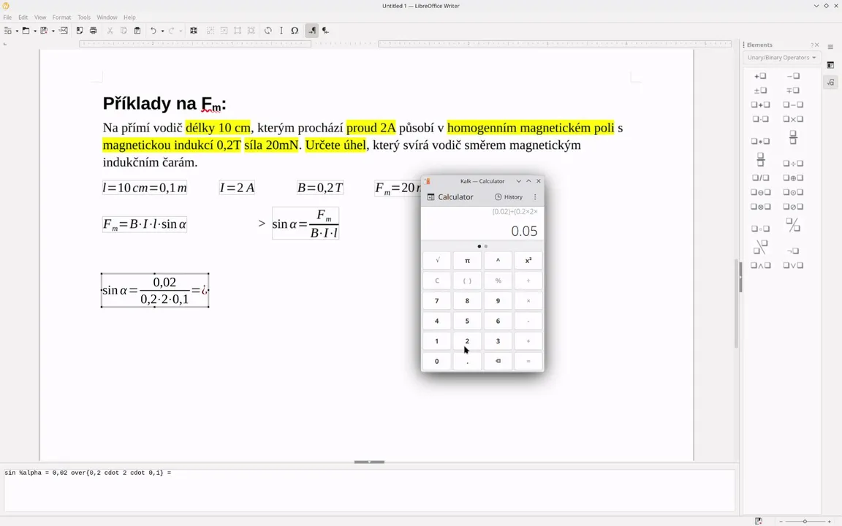This screenshot has width=842, height=526.
Task: Insert the asterisk multiplication element
Action: 760,141
